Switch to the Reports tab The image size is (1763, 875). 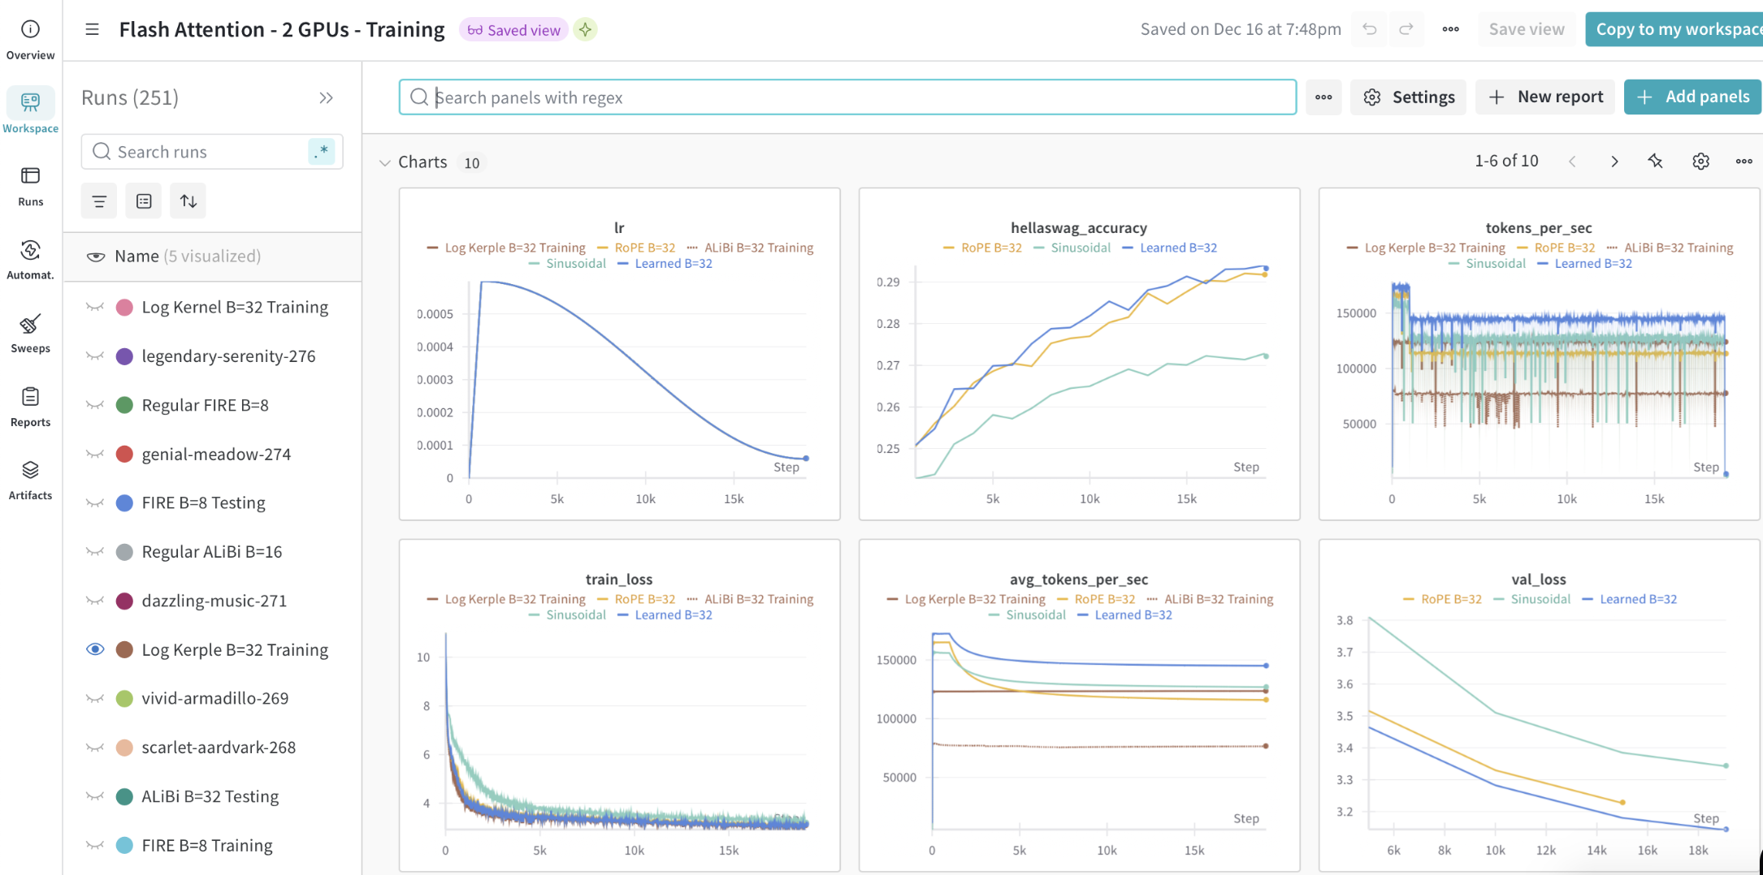30,406
